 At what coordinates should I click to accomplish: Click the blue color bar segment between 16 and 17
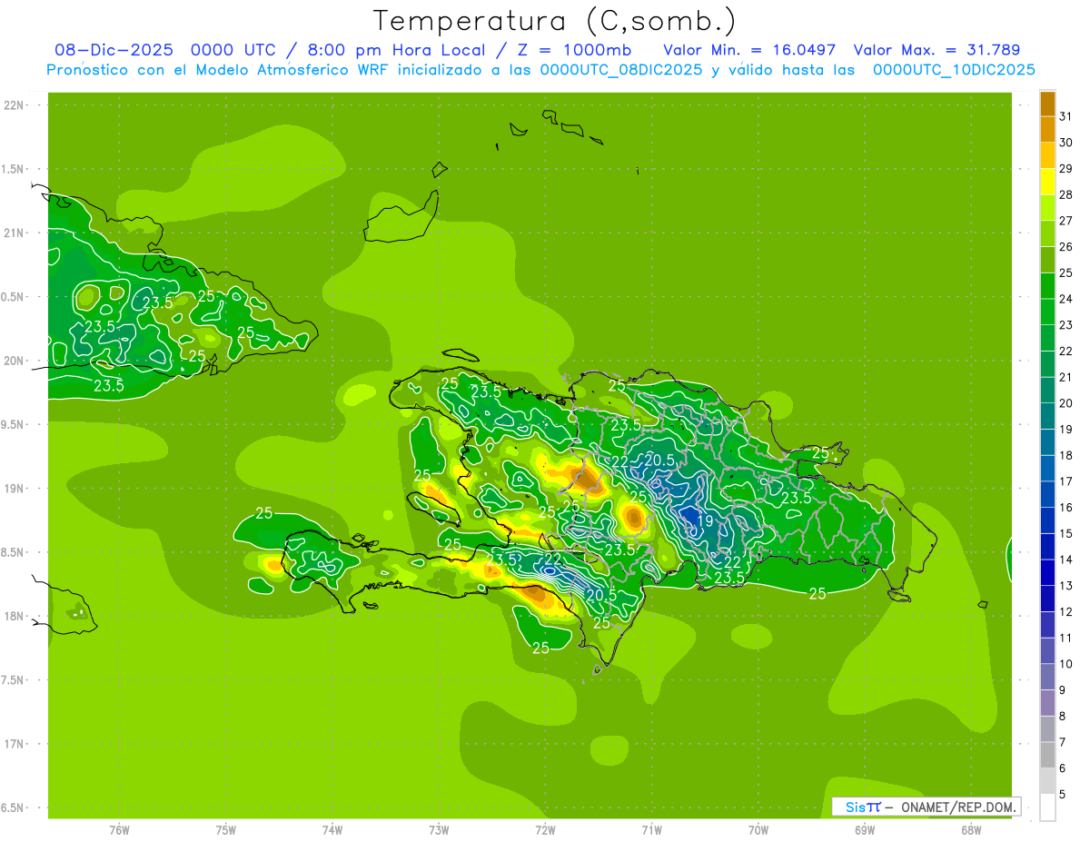point(1047,494)
